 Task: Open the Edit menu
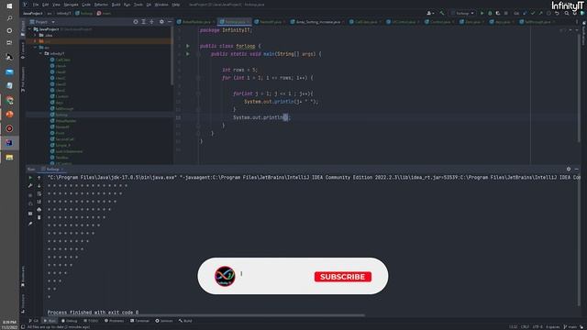tap(45, 5)
